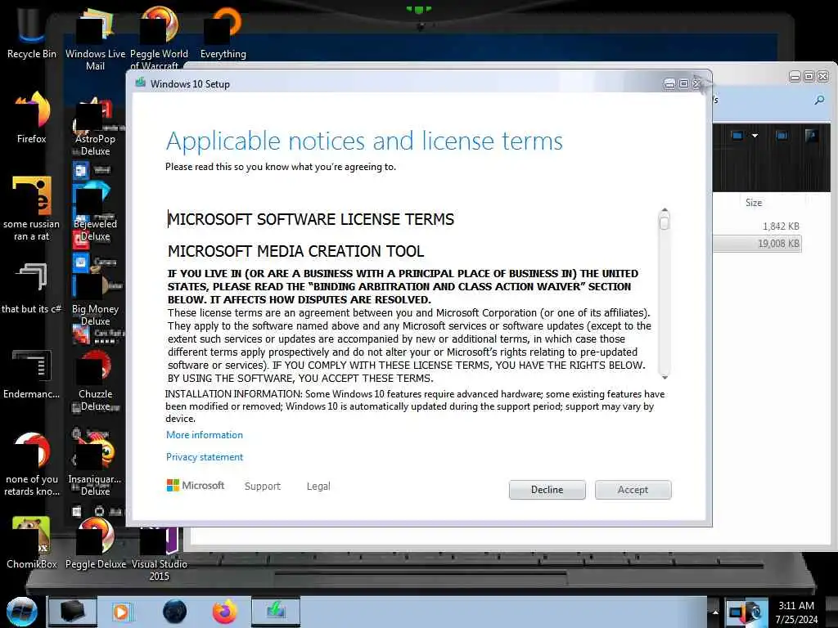Open Chuzzle Deluxe desktop icon
The width and height of the screenshot is (838, 628).
click(x=95, y=380)
